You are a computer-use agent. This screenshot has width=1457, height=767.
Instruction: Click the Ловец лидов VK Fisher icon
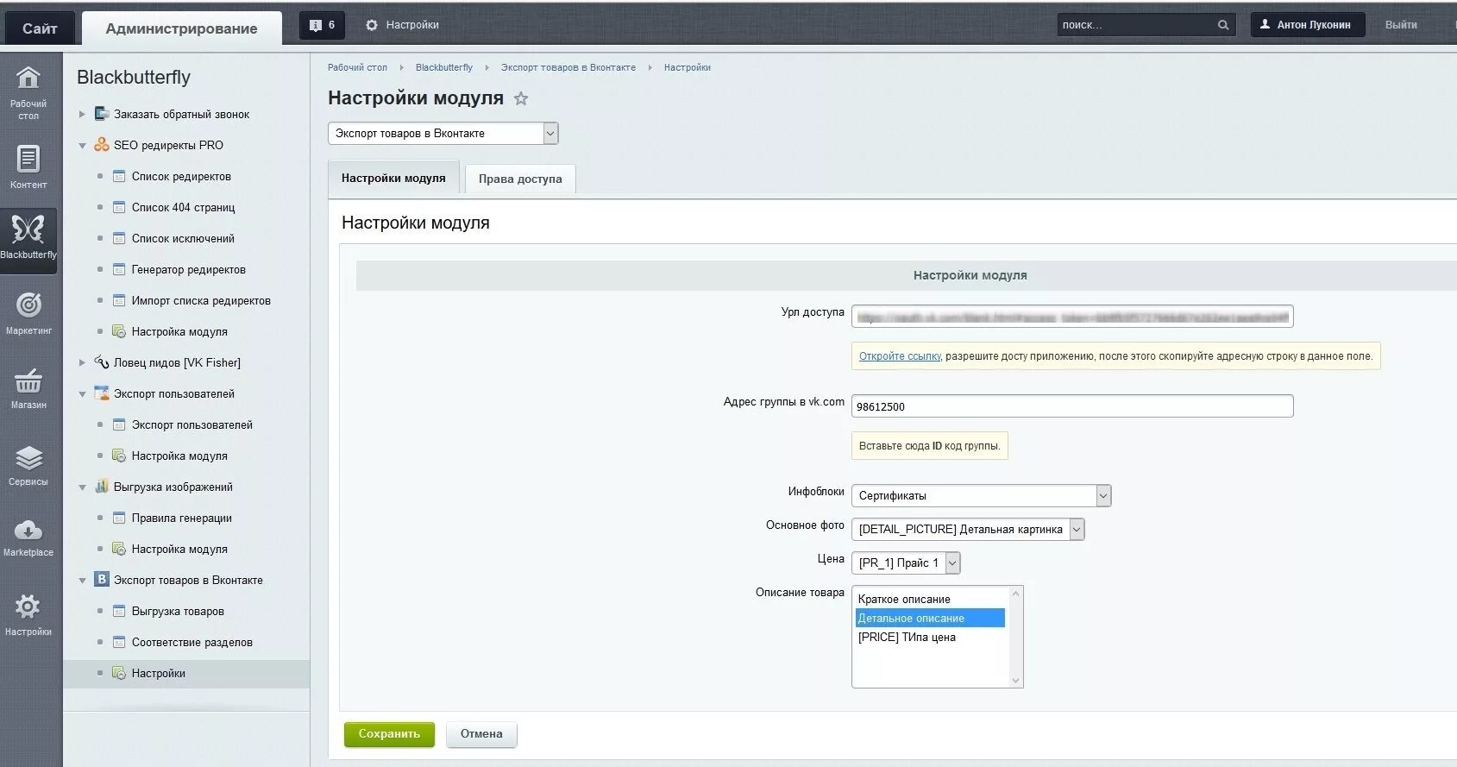pos(102,362)
